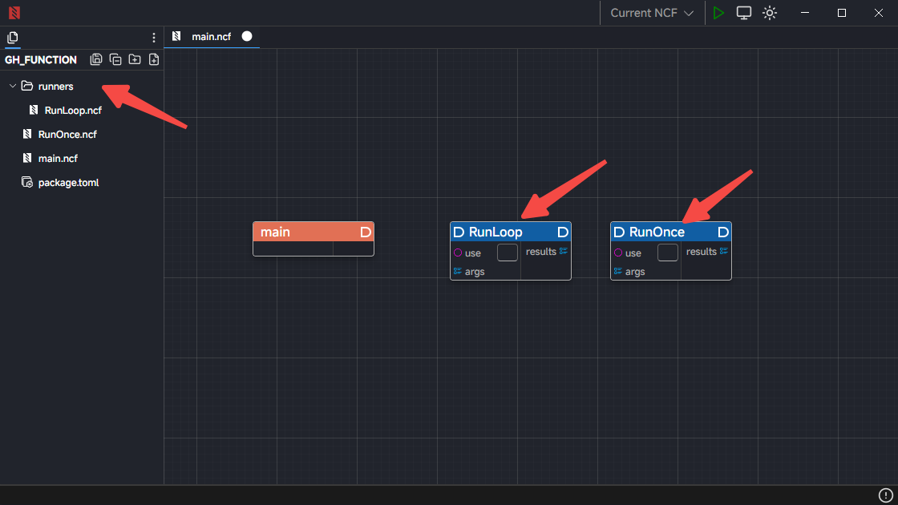This screenshot has width=898, height=505.
Task: Open the explorer files panel icon
Action: [x=13, y=38]
